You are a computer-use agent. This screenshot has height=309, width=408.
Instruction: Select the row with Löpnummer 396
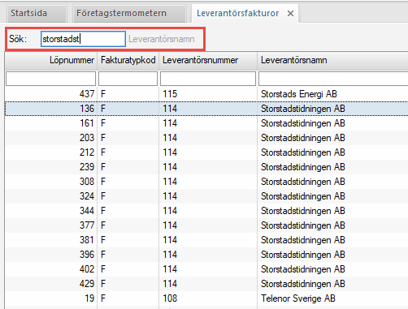click(206, 255)
